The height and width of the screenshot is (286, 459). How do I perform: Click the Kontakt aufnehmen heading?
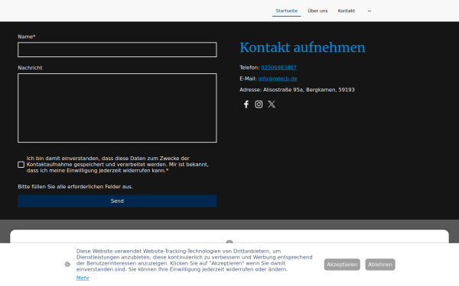pos(302,47)
